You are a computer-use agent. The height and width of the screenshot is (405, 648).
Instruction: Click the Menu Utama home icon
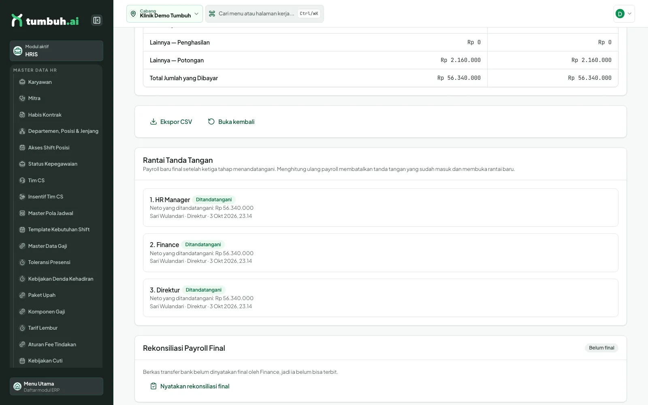click(x=17, y=386)
